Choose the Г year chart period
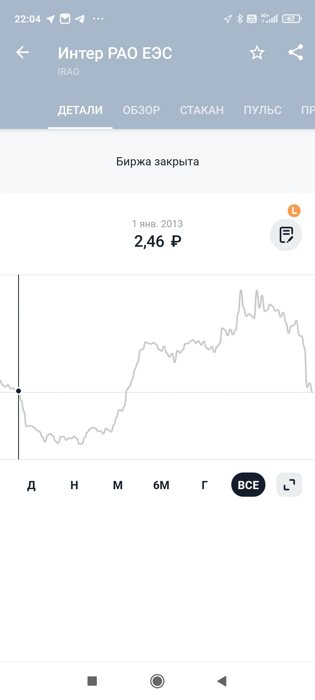315x700 pixels. [205, 485]
